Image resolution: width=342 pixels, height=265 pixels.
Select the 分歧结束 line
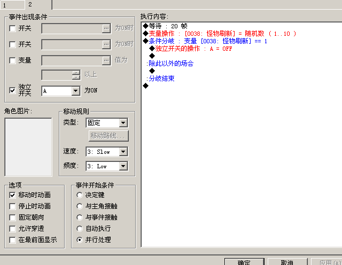pos(160,79)
